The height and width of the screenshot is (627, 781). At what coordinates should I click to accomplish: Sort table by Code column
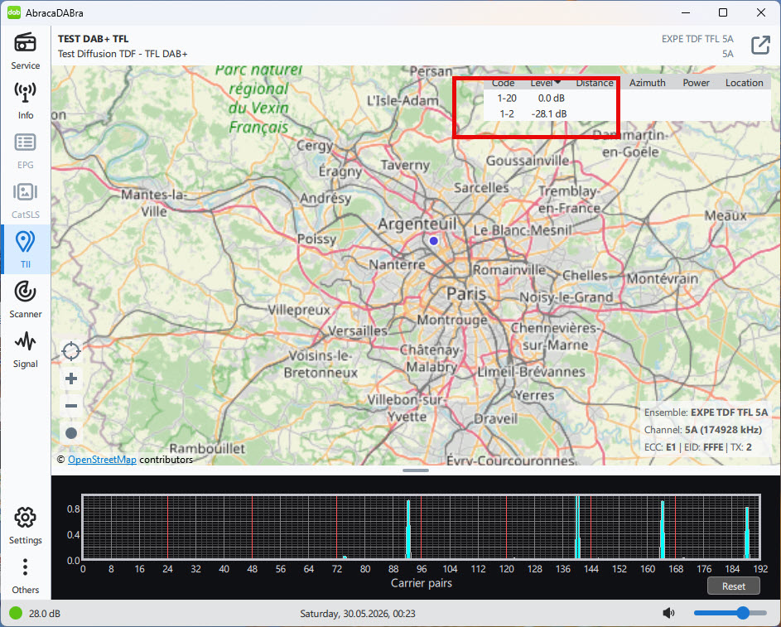point(503,83)
